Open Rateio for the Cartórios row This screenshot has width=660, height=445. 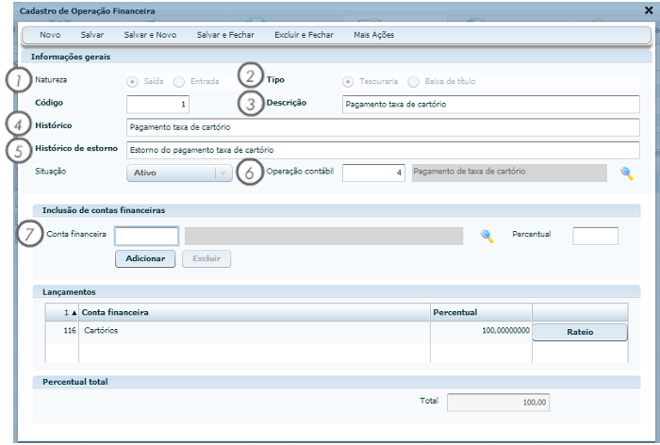pyautogui.click(x=580, y=332)
